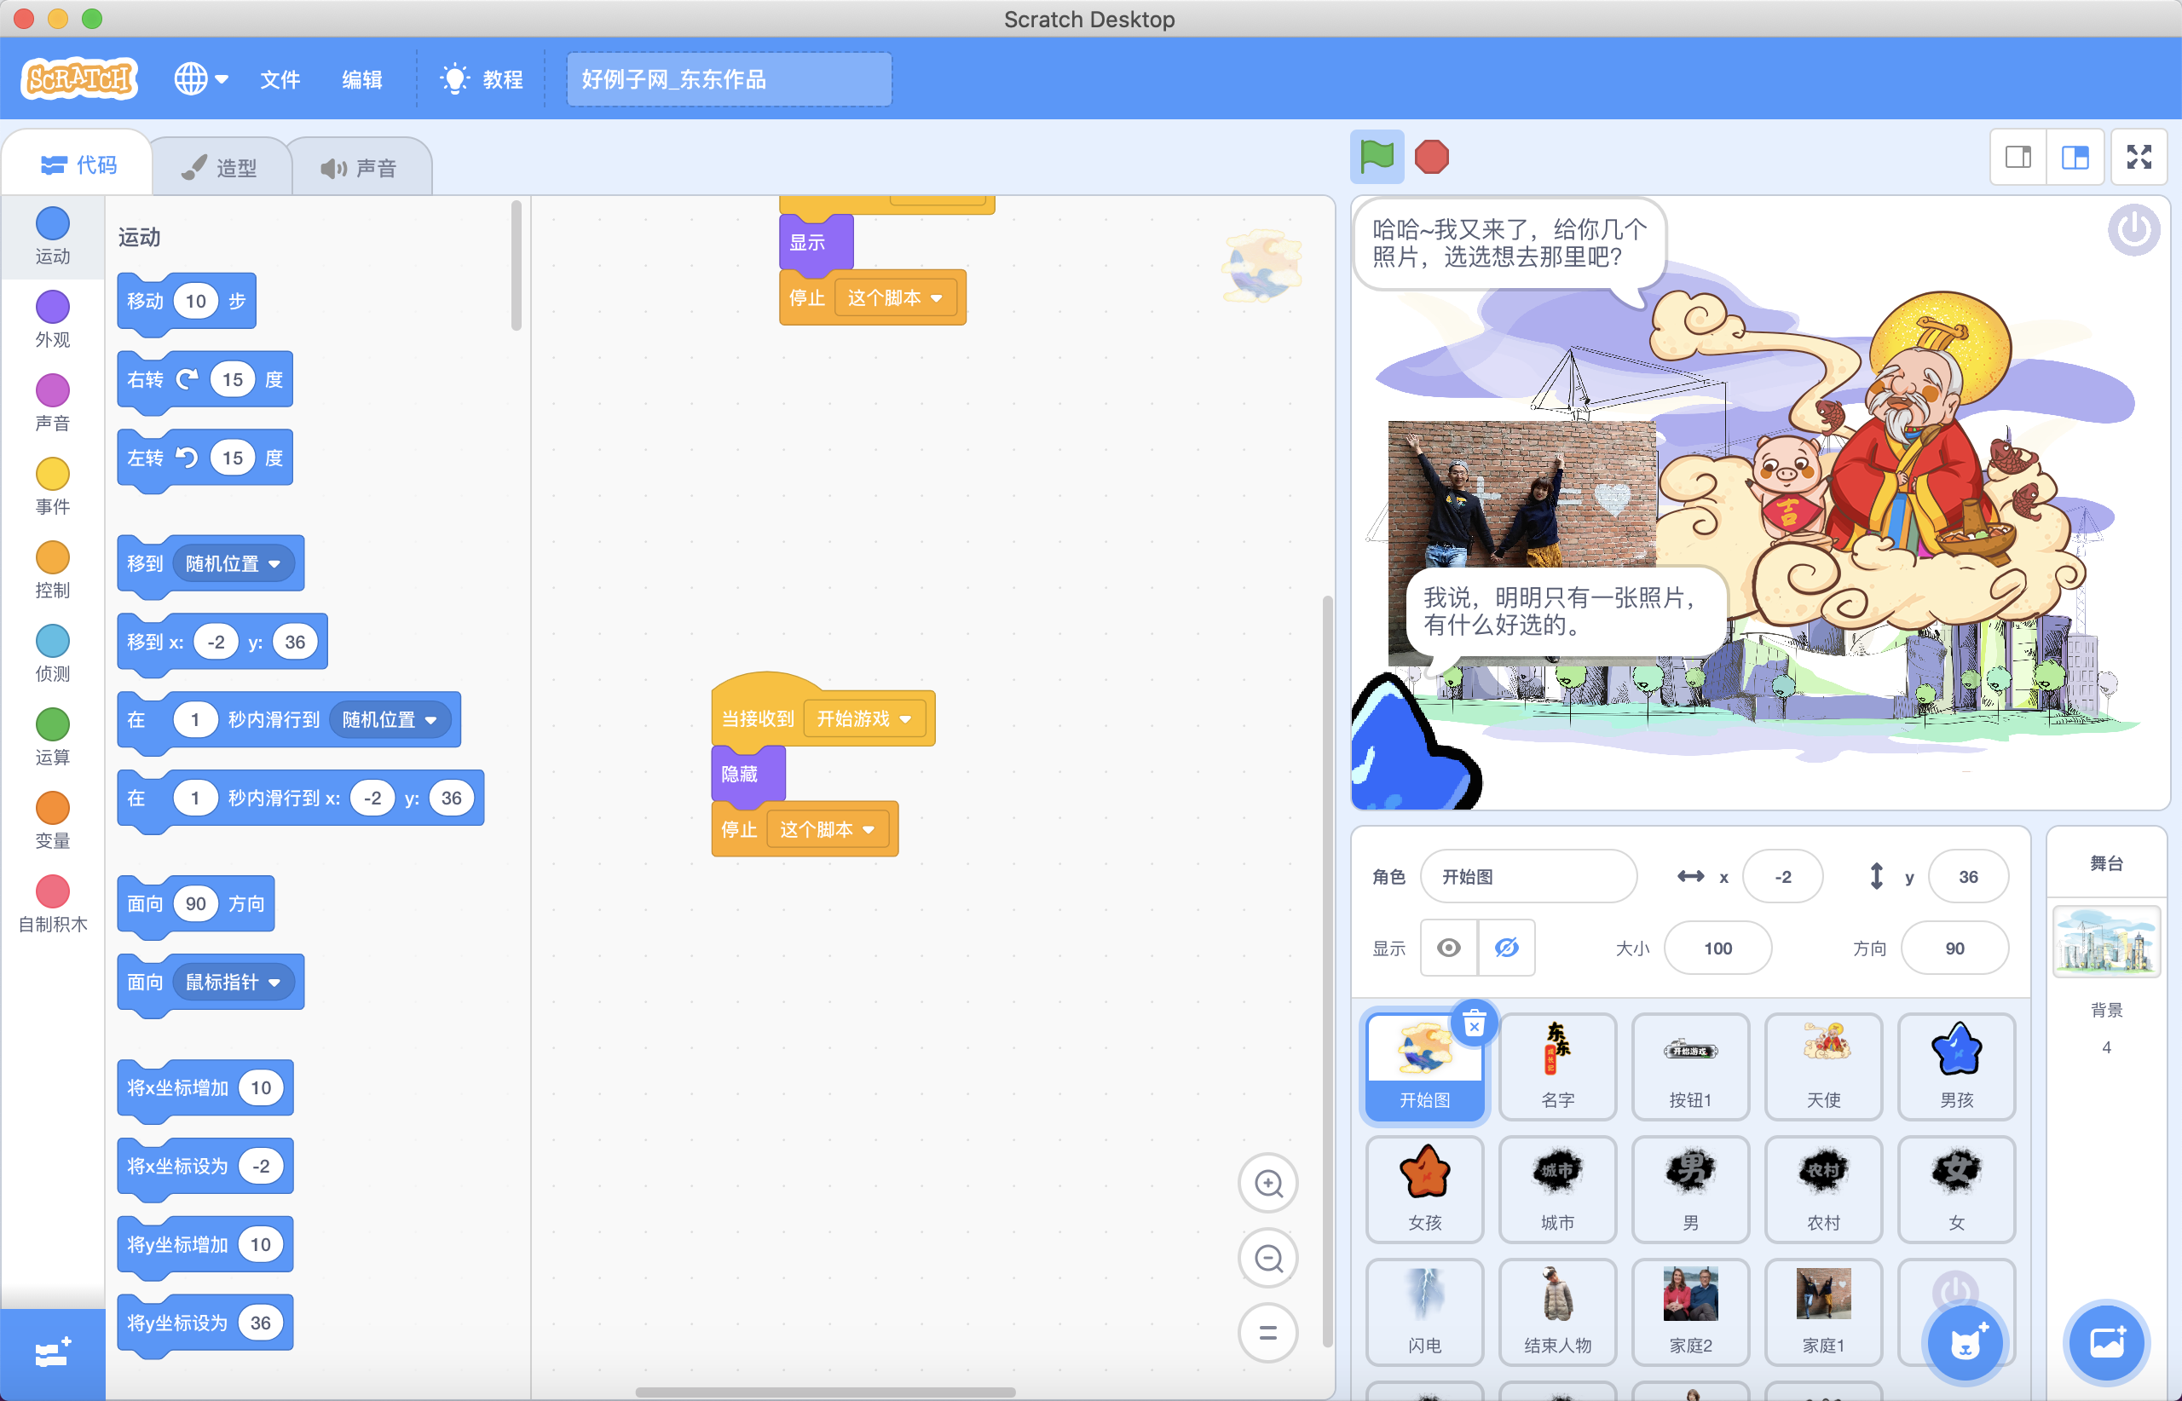Click the 移动 10 步 block
This screenshot has width=2182, height=1401.
tap(187, 301)
